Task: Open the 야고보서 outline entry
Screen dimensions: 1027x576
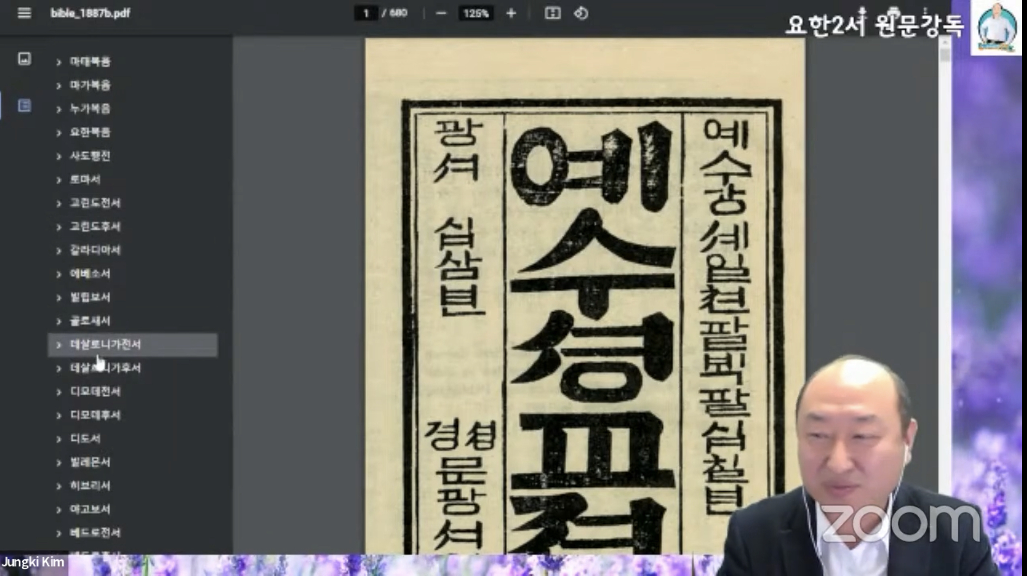Action: 90,509
